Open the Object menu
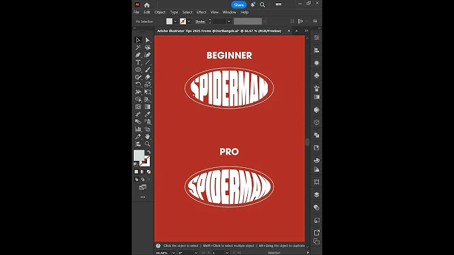This screenshot has height=255, width=454. click(160, 12)
